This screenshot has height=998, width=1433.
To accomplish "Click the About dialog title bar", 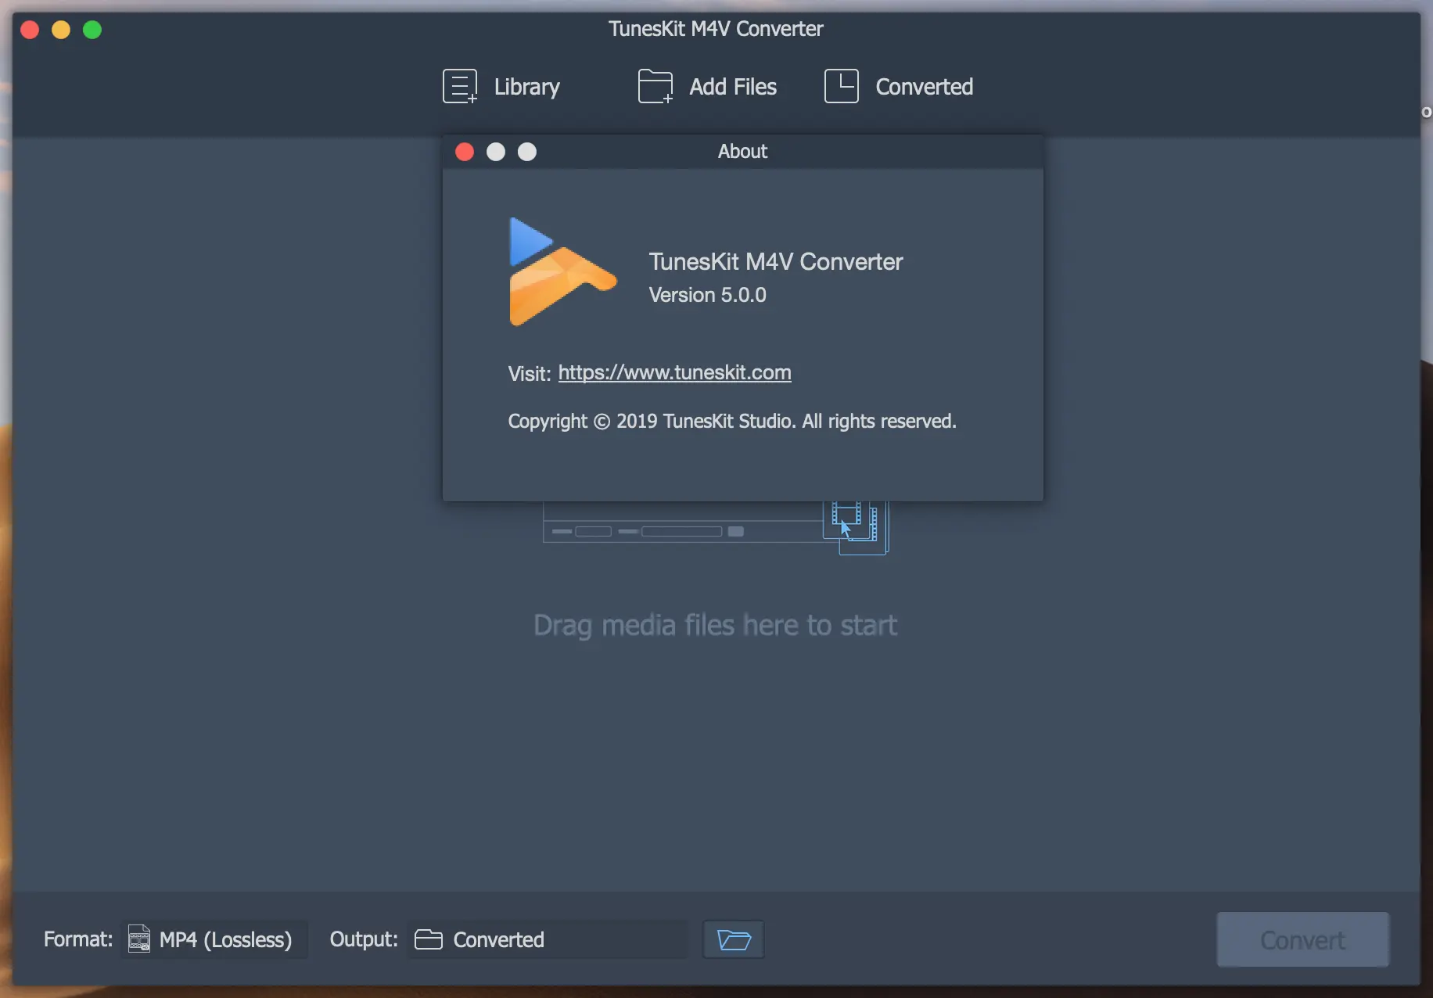I will click(743, 152).
